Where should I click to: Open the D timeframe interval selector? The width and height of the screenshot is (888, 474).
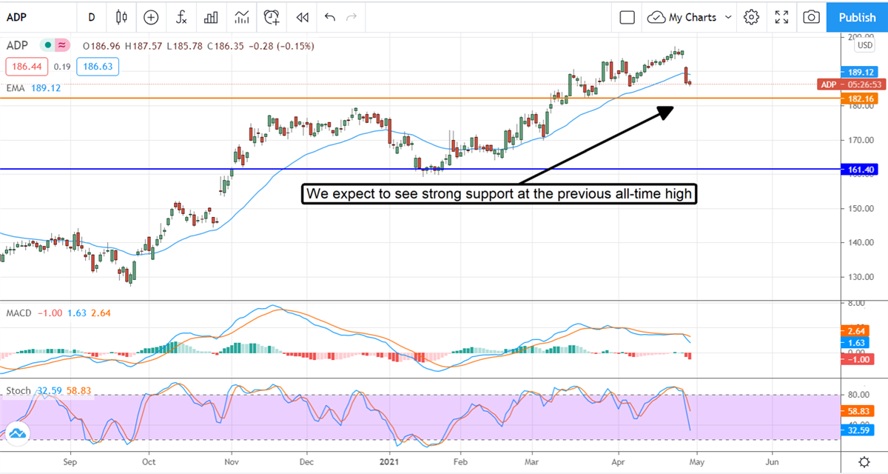click(x=91, y=17)
